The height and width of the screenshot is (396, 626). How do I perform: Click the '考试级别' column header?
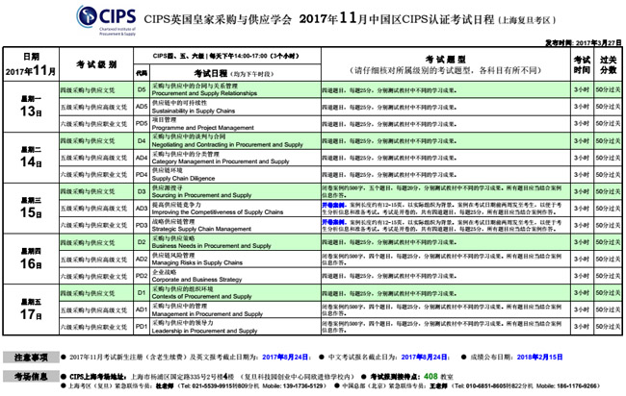click(x=96, y=64)
